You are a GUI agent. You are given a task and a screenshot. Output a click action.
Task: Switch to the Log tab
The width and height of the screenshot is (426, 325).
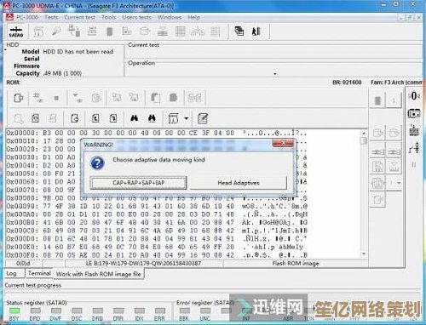11,274
